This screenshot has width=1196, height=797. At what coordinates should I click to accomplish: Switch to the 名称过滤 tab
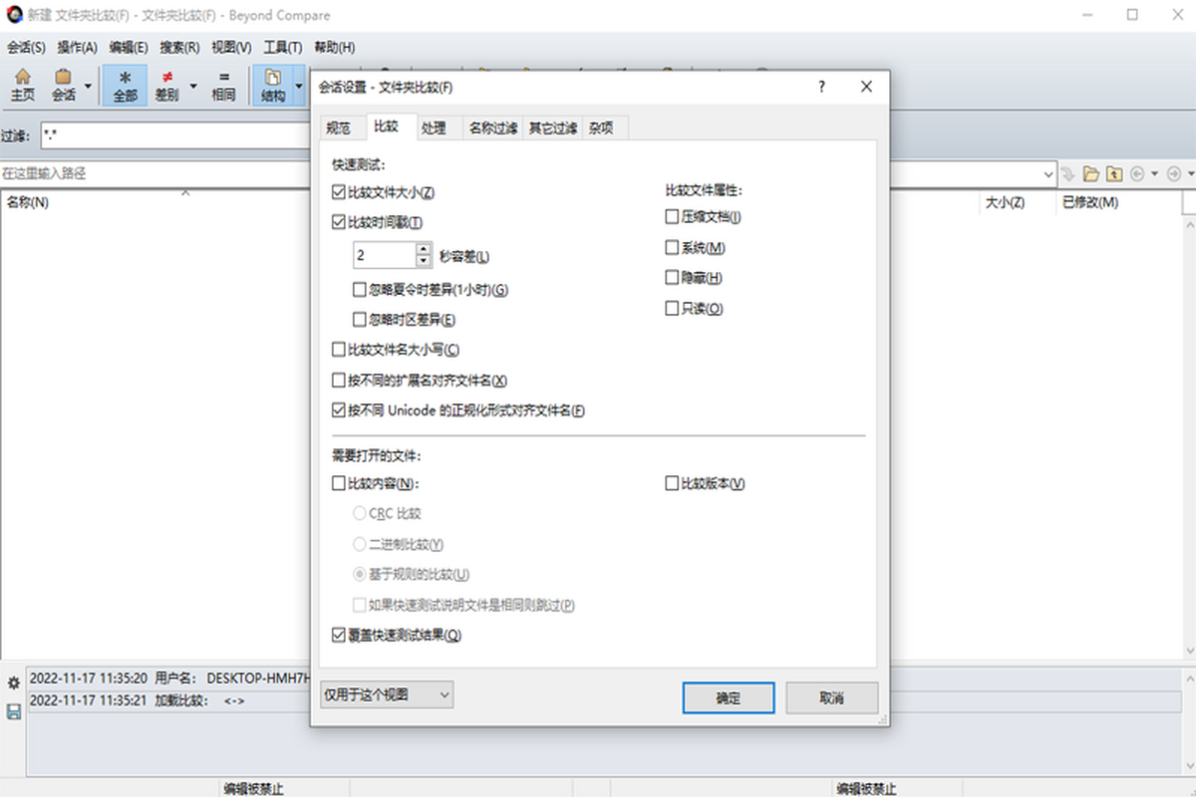click(493, 128)
